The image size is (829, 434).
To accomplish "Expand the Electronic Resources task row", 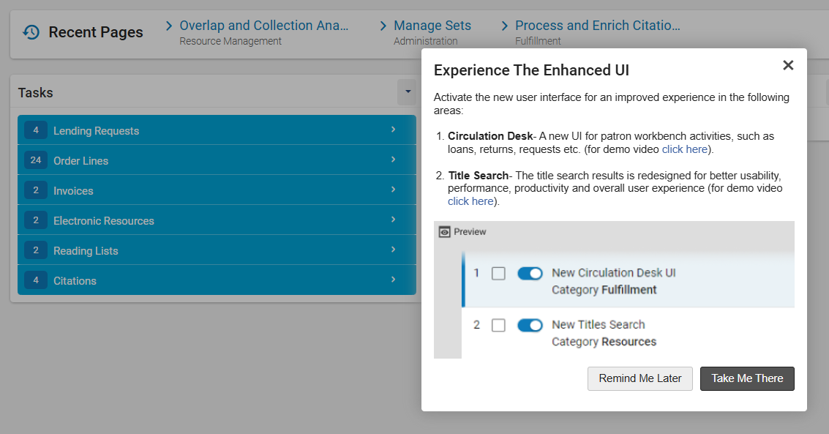I will pos(217,220).
